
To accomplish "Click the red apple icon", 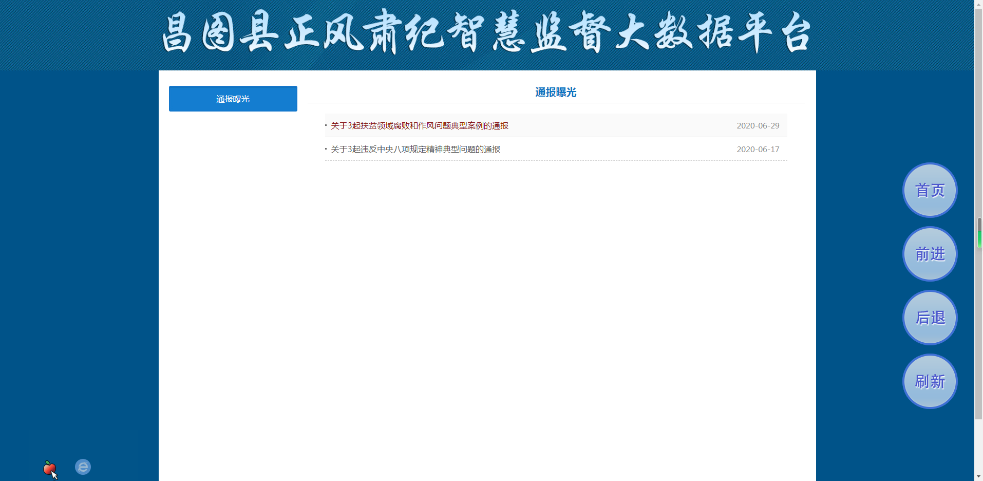I will 49,468.
